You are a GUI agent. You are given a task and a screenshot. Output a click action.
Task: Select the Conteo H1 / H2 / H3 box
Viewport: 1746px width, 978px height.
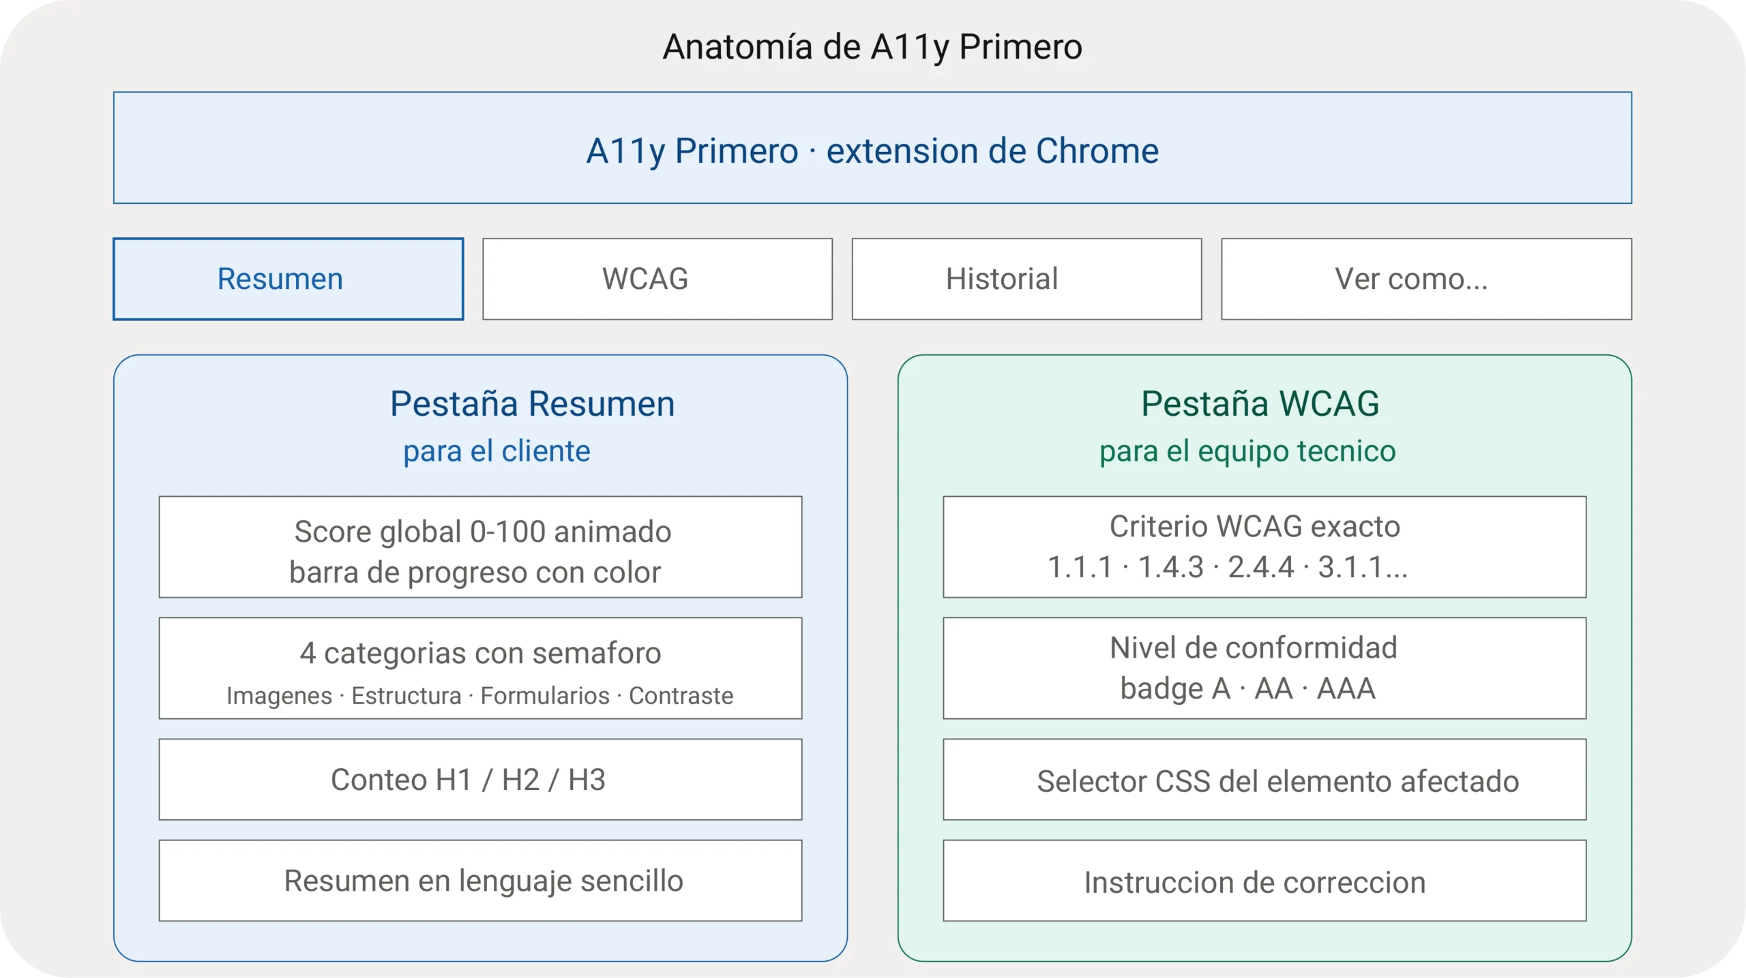[x=480, y=779]
